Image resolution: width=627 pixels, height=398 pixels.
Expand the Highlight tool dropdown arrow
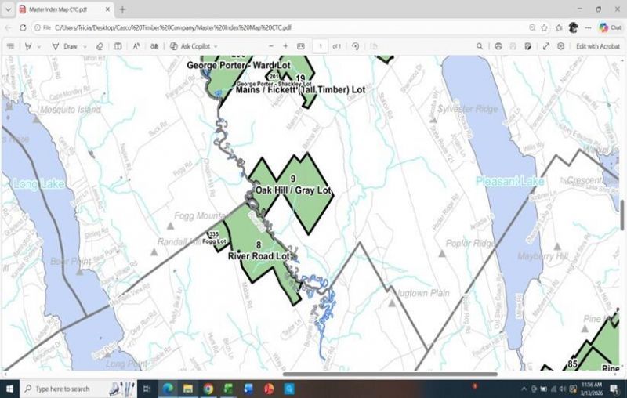pyautogui.click(x=38, y=46)
